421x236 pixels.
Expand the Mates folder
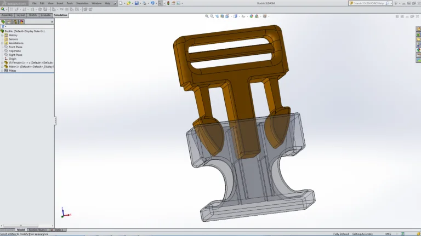pos(2,70)
